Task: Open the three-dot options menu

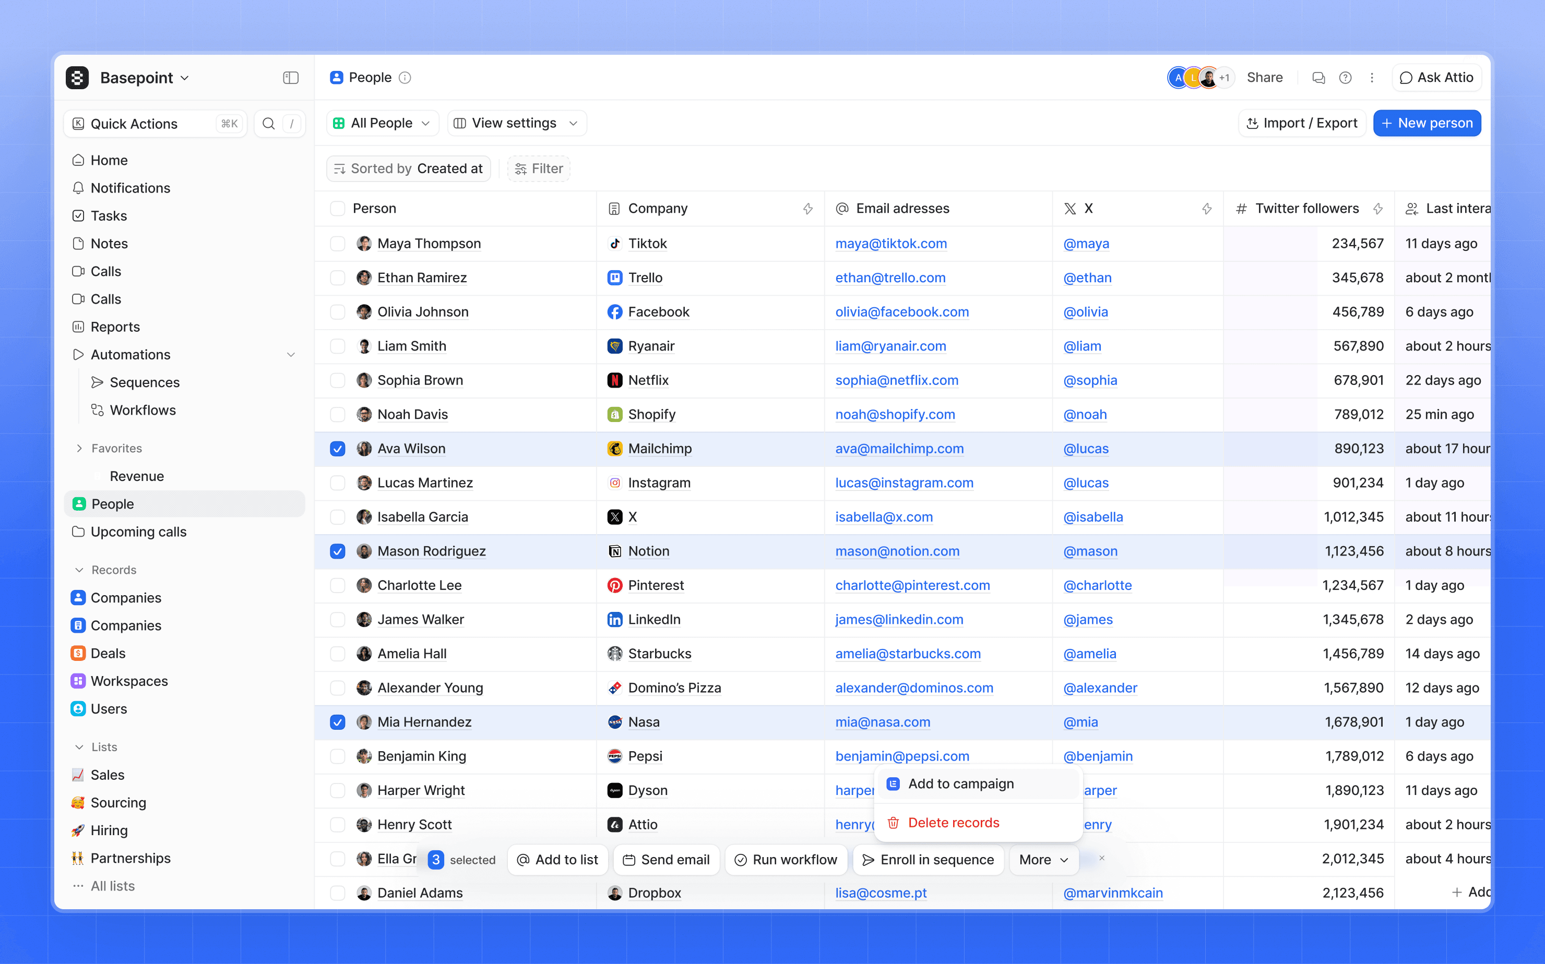Action: 1372,78
